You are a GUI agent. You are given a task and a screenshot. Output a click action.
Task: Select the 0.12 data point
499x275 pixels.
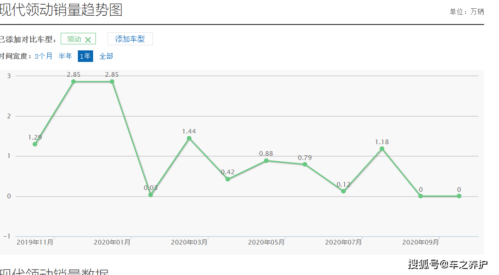(x=343, y=191)
